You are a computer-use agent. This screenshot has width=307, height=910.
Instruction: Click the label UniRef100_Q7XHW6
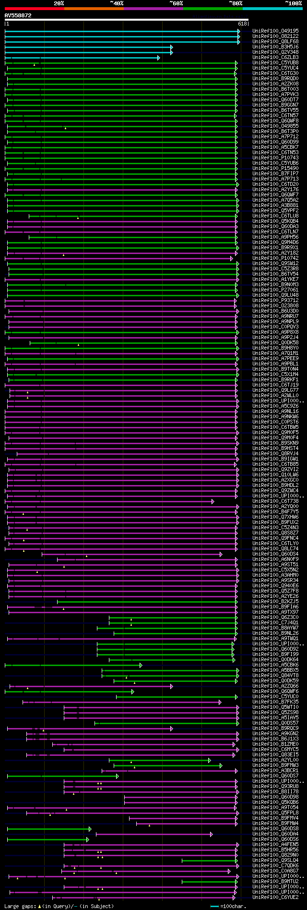pos(276,517)
